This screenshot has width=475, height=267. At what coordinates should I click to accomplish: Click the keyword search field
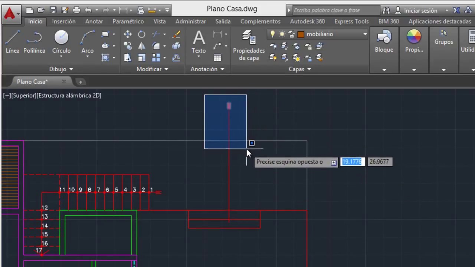click(x=336, y=10)
